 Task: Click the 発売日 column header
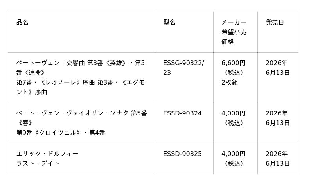click(275, 23)
